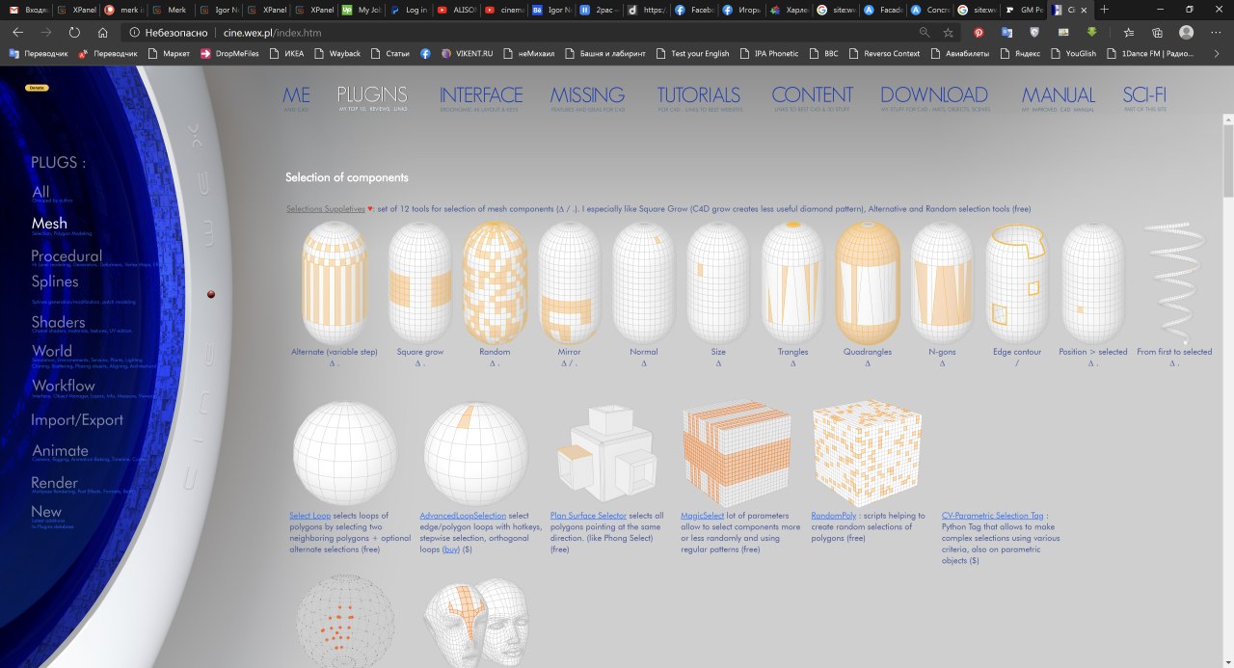Image resolution: width=1234 pixels, height=668 pixels.
Task: Click the Normal selection capsule image
Action: pos(644,283)
